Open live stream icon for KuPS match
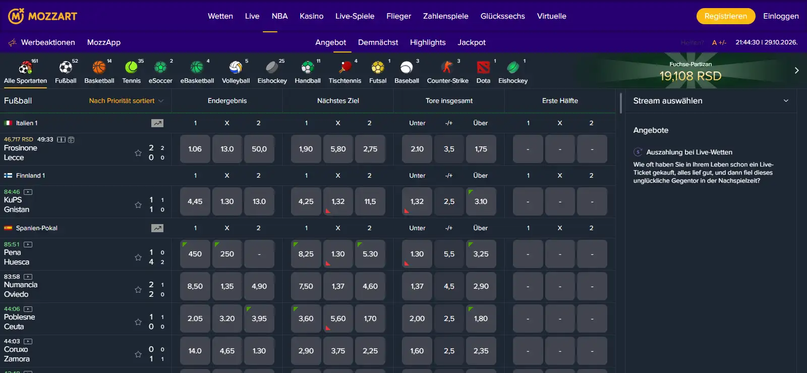Image resolution: width=807 pixels, height=373 pixels. pyautogui.click(x=28, y=192)
